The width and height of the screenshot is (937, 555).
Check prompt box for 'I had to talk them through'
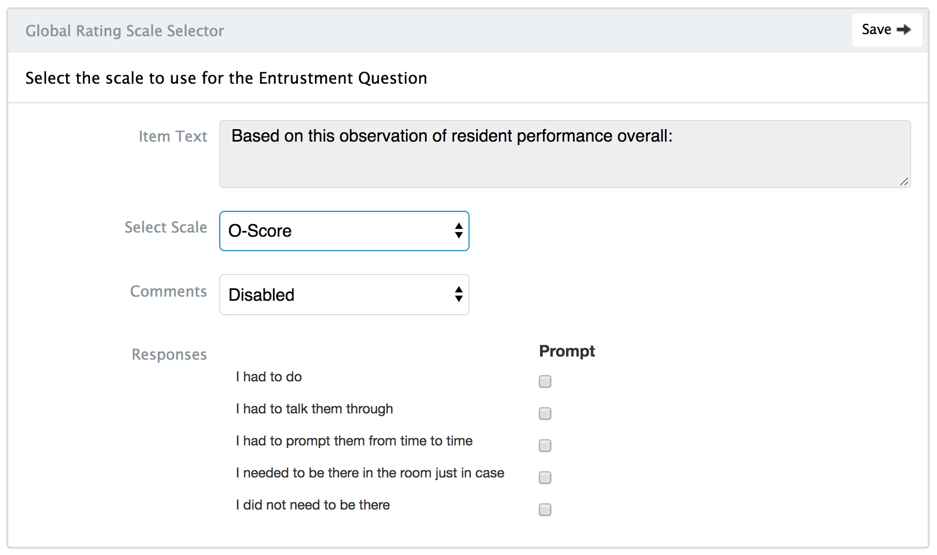click(x=545, y=413)
